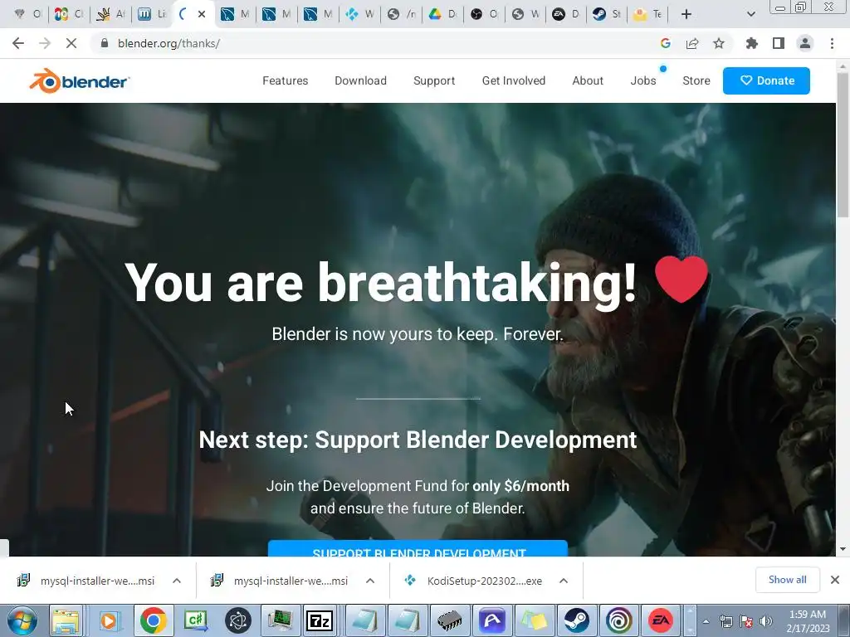Open a new tab with the plus button
850x637 pixels.
click(686, 14)
